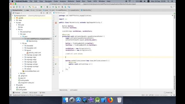The image size is (185, 104).
Task: Select activity_main.xml in the project tree
Action: click(x=34, y=53)
